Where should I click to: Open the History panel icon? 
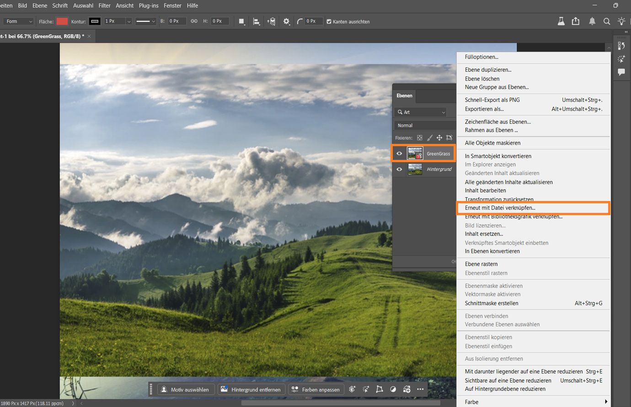pos(621,46)
